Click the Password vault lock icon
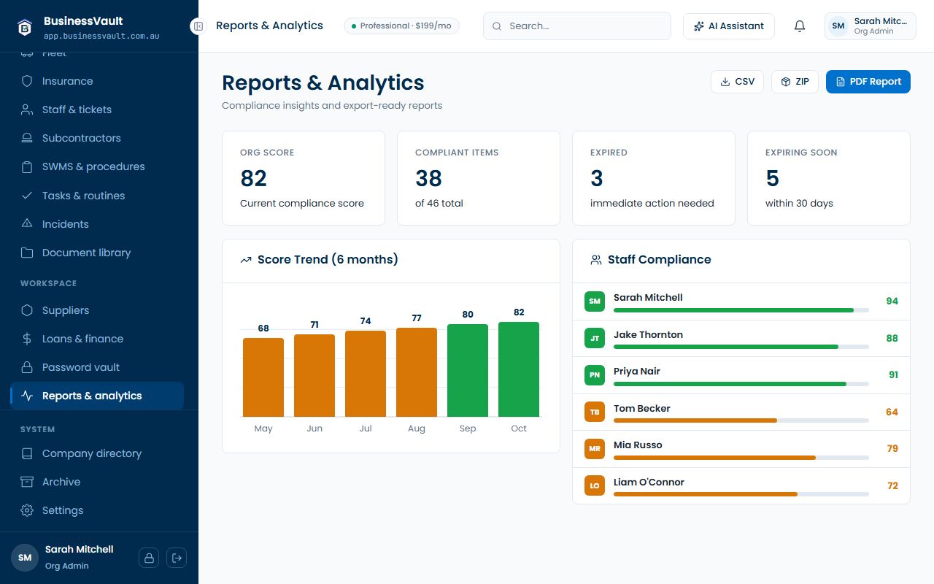The image size is (934, 584). point(27,367)
